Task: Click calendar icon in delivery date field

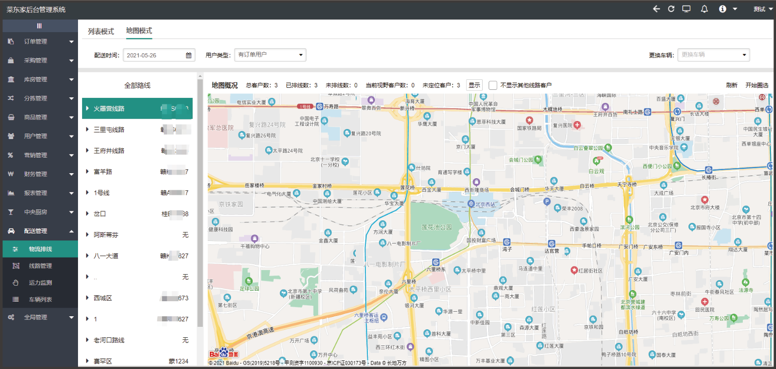Action: pos(189,55)
